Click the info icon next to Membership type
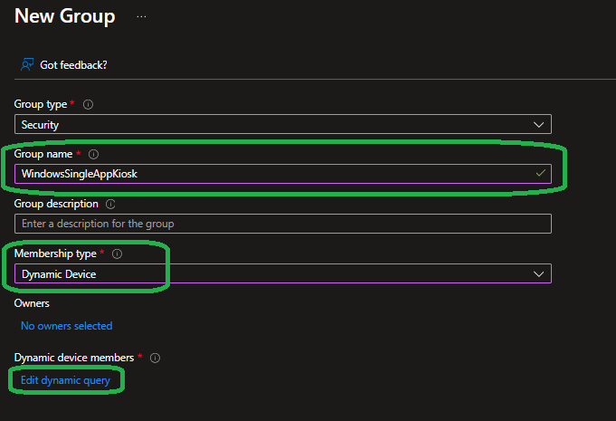 [x=117, y=254]
